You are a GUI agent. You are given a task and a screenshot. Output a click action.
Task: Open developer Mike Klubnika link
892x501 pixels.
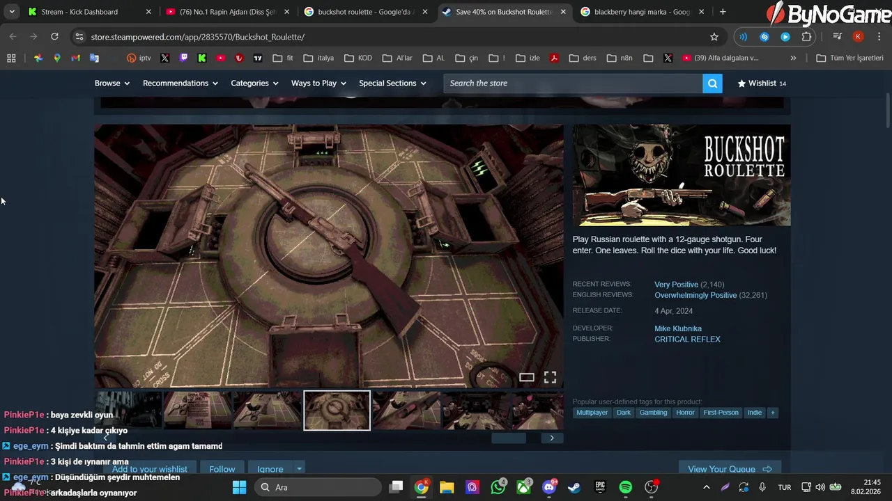tap(678, 328)
